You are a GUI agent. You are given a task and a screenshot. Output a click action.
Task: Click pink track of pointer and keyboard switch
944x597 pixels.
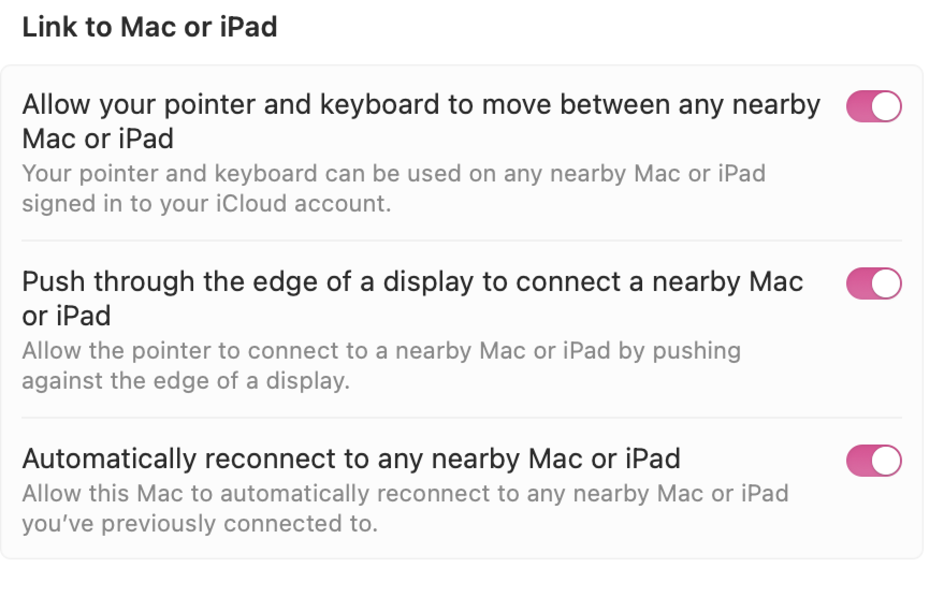[x=858, y=106]
